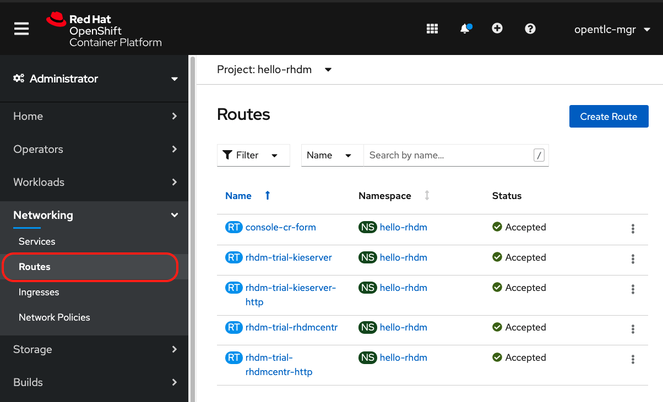Open the help question mark menu
The image size is (663, 402).
click(530, 29)
